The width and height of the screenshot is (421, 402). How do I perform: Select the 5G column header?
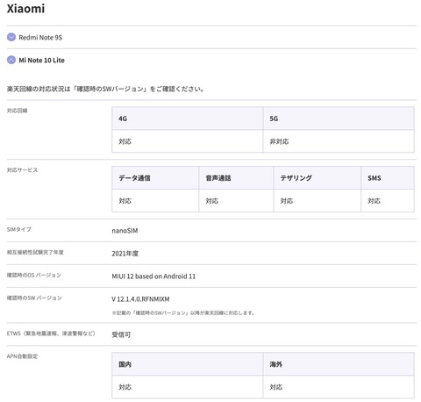click(339, 118)
